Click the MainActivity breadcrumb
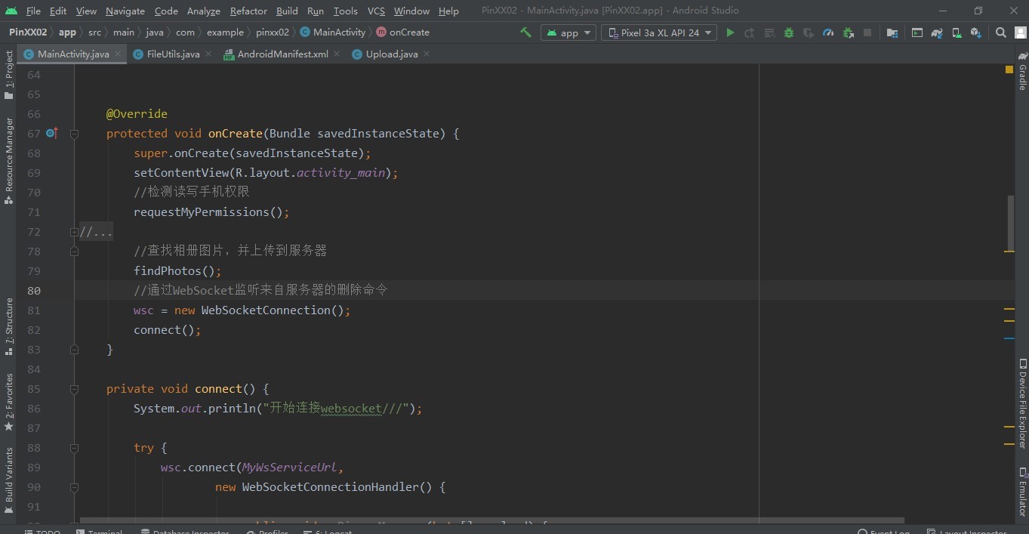The image size is (1029, 534). (333, 32)
